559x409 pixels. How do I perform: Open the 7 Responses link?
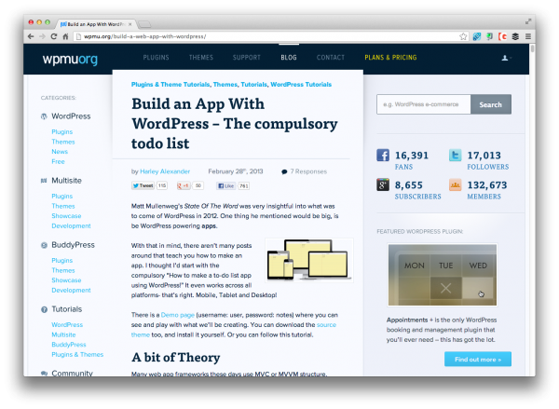click(x=308, y=171)
